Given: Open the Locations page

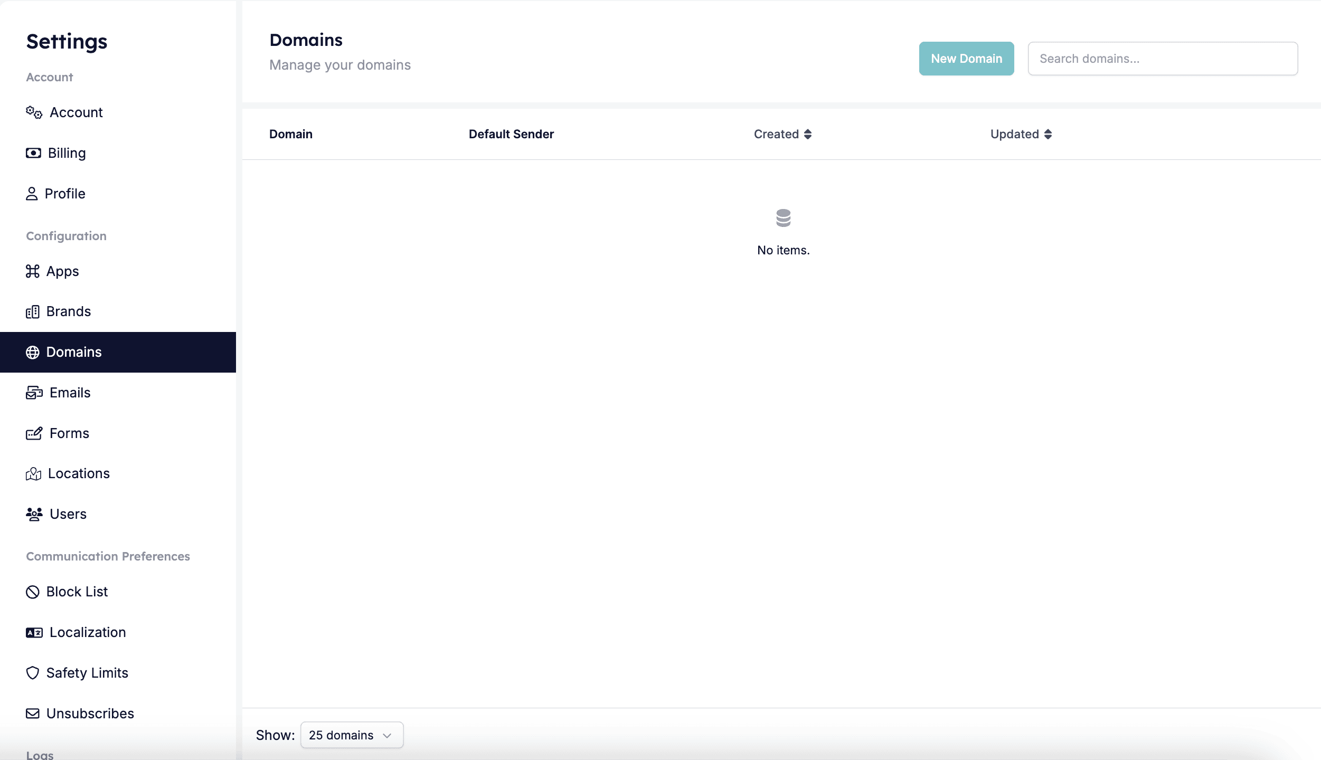Looking at the screenshot, I should click(x=118, y=473).
